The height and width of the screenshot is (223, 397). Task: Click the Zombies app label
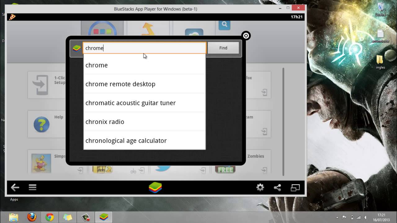pos(256,156)
